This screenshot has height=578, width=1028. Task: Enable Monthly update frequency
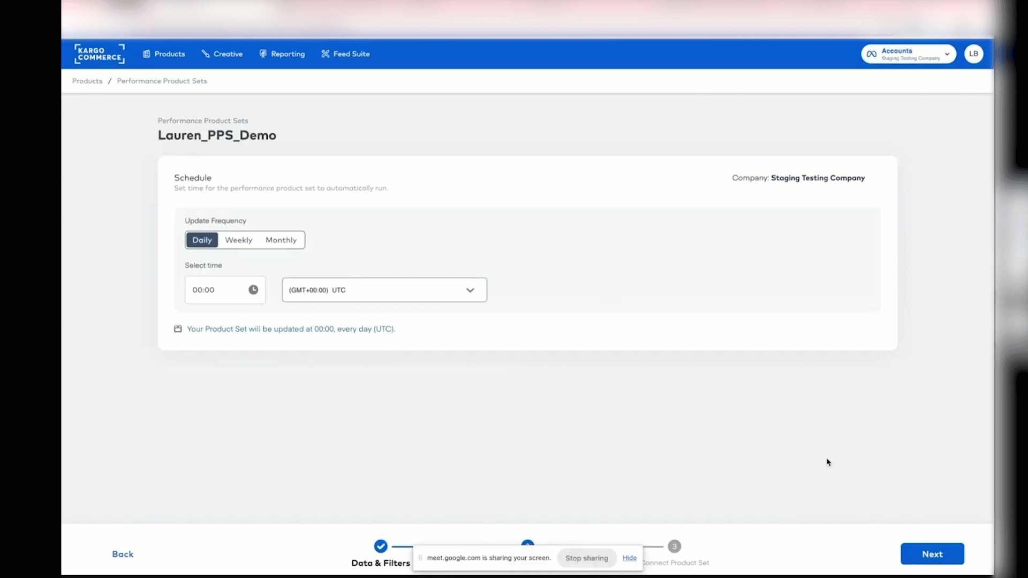tap(281, 240)
